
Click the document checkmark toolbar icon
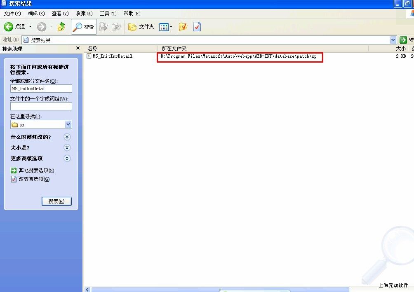197,27
